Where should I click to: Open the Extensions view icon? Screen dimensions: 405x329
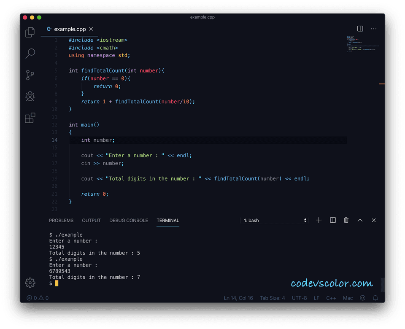(30, 118)
